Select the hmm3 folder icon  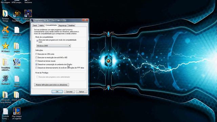[x=17, y=95]
